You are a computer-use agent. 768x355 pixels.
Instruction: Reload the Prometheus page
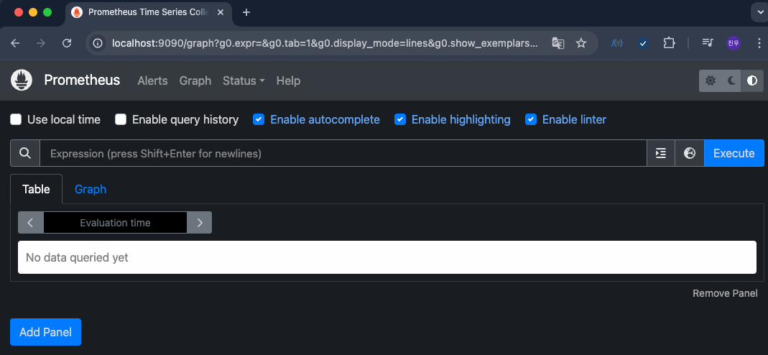point(67,43)
